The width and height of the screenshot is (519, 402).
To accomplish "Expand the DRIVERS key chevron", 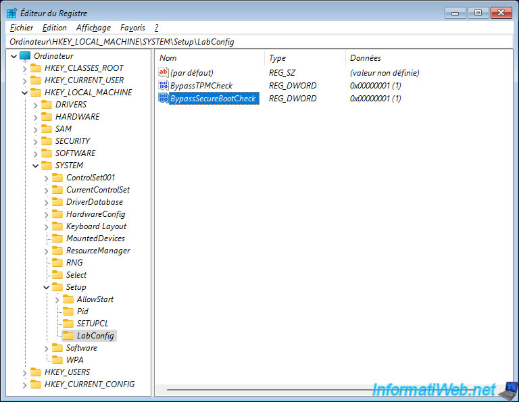I will tap(35, 105).
